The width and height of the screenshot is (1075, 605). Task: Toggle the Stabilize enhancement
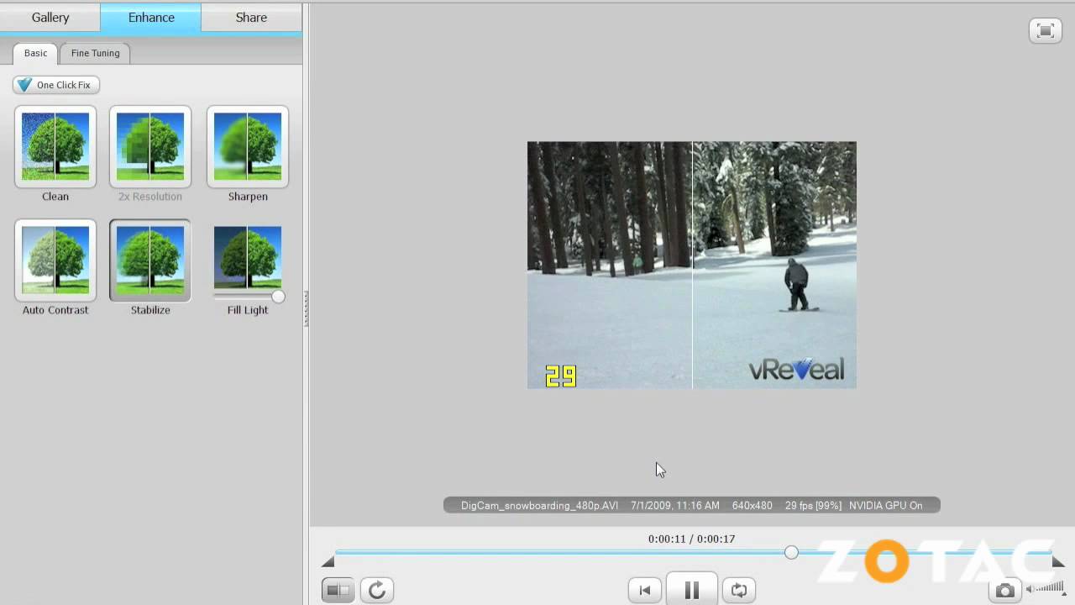tap(150, 260)
